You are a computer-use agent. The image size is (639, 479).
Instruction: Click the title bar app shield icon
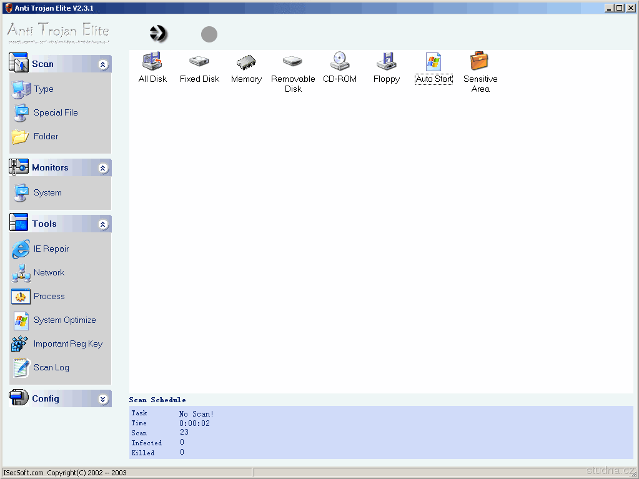coord(9,7)
